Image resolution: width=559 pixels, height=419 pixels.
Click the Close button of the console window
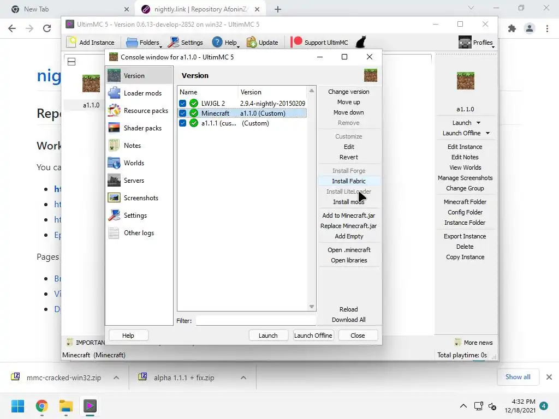tap(358, 336)
